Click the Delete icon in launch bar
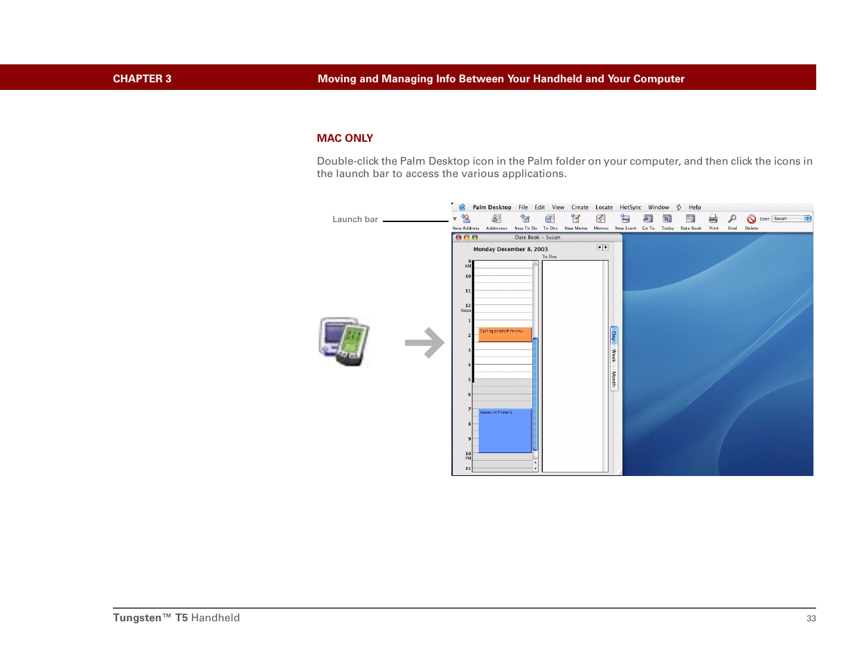The width and height of the screenshot is (855, 660). (751, 219)
